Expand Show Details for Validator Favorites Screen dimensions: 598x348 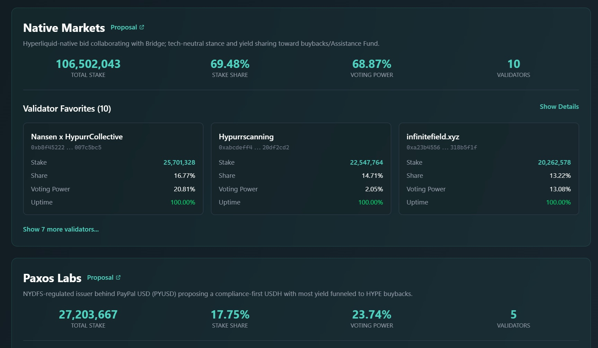pos(559,107)
